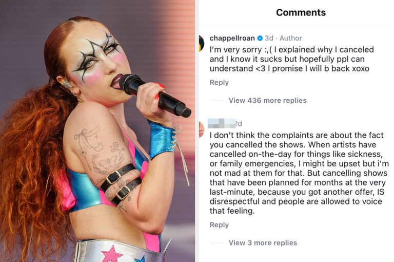Click the pink star on the silver belt
The height and width of the screenshot is (262, 394).
point(112,254)
